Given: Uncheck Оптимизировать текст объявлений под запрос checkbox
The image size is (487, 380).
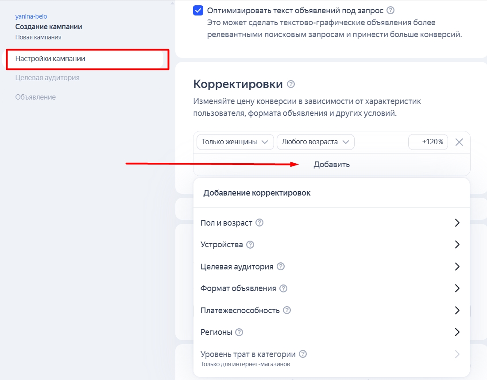Looking at the screenshot, I should (x=198, y=11).
